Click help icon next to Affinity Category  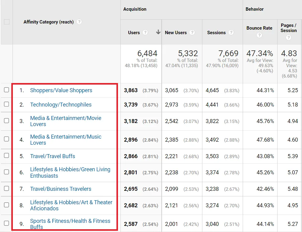(x=79, y=22)
